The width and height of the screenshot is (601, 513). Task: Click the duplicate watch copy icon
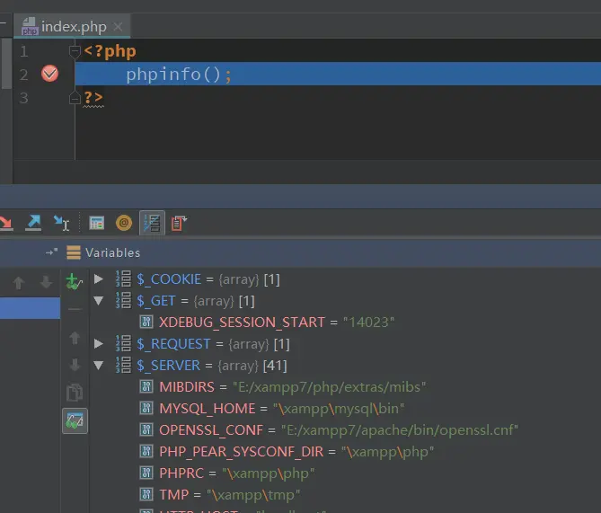[75, 393]
